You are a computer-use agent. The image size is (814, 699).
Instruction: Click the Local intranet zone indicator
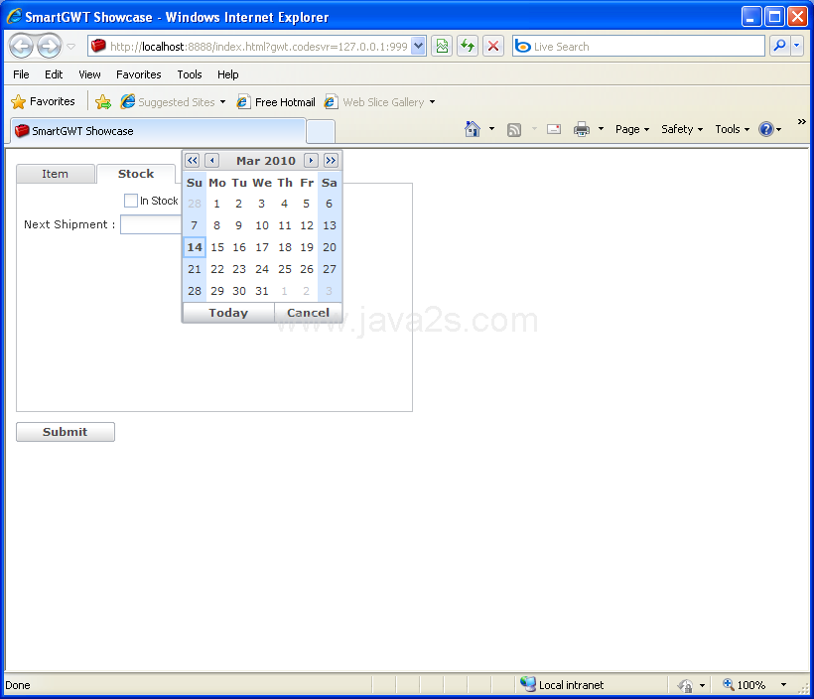point(562,685)
